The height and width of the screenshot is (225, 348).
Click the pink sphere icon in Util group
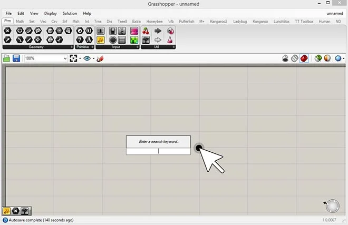[170, 31]
